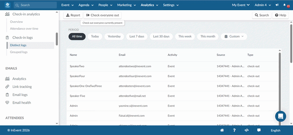
Task: Expand the Admin 4 account dropdown
Action: tap(263, 5)
